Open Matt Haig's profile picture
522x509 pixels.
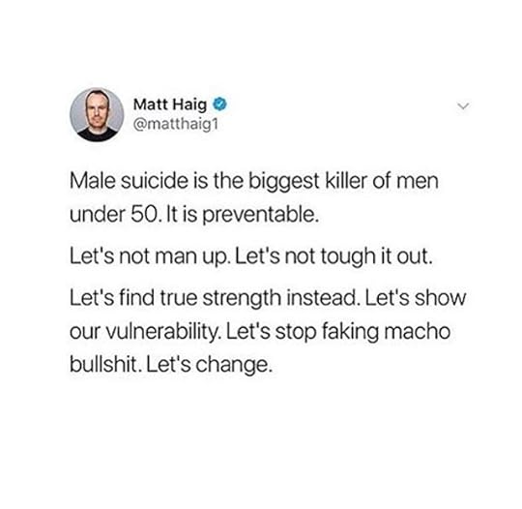(x=97, y=114)
